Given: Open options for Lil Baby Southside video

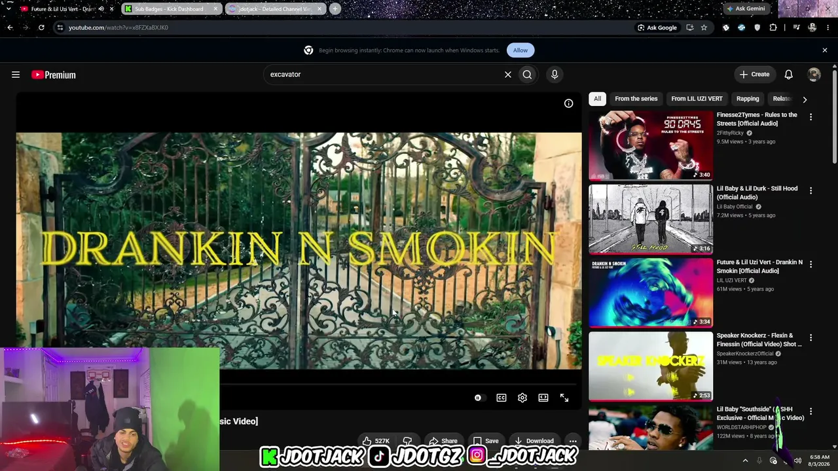Looking at the screenshot, I should pyautogui.click(x=811, y=411).
